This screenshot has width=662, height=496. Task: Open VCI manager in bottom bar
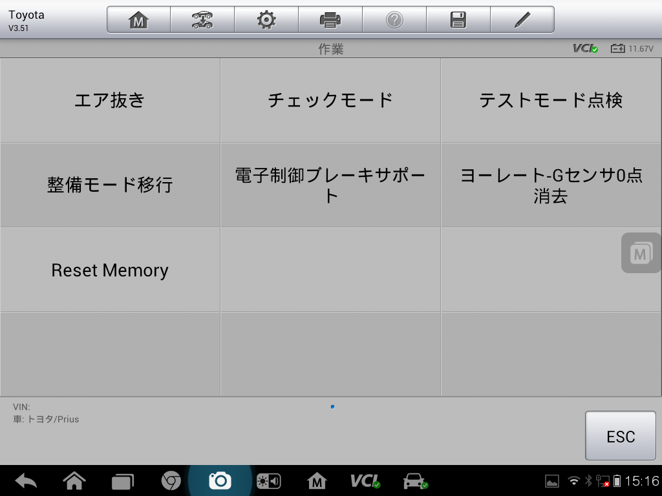(x=365, y=480)
